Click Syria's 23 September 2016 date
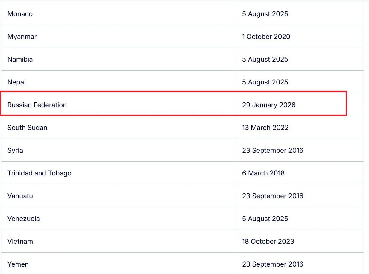This screenshot has width=369, height=274. [x=273, y=150]
